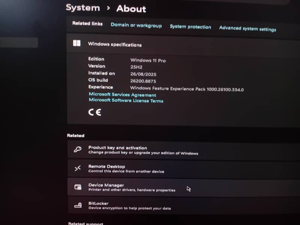
Task: Go back to System in breadcrumb
Action: click(83, 8)
